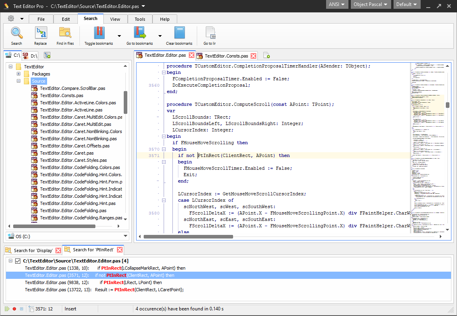Open the Default color theme dropdown
457x316 pixels.
click(x=407, y=4)
